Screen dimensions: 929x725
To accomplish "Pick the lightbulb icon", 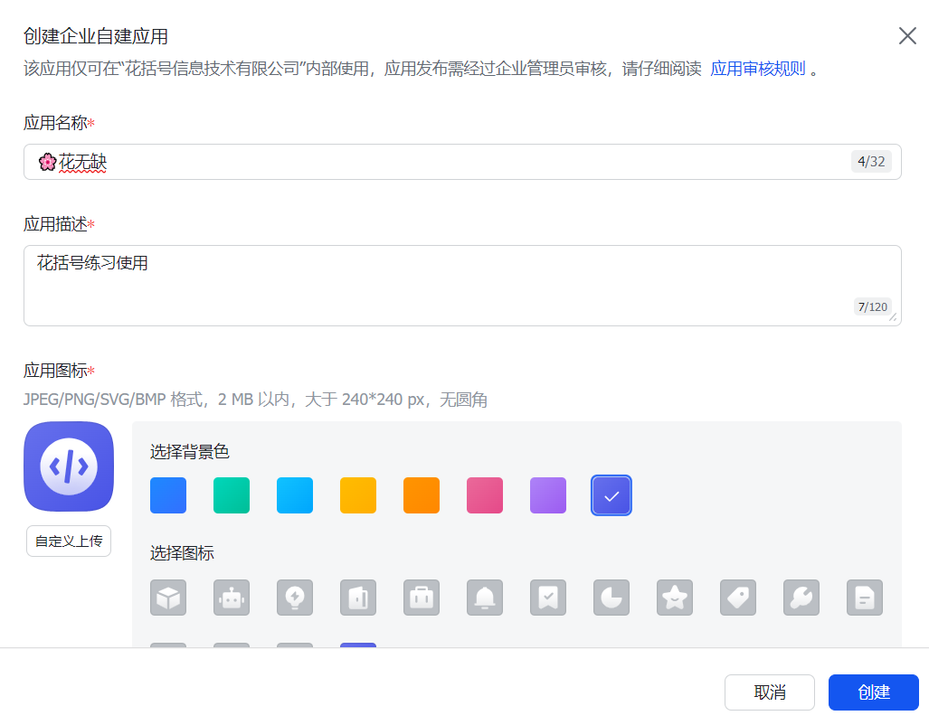I will [x=295, y=598].
